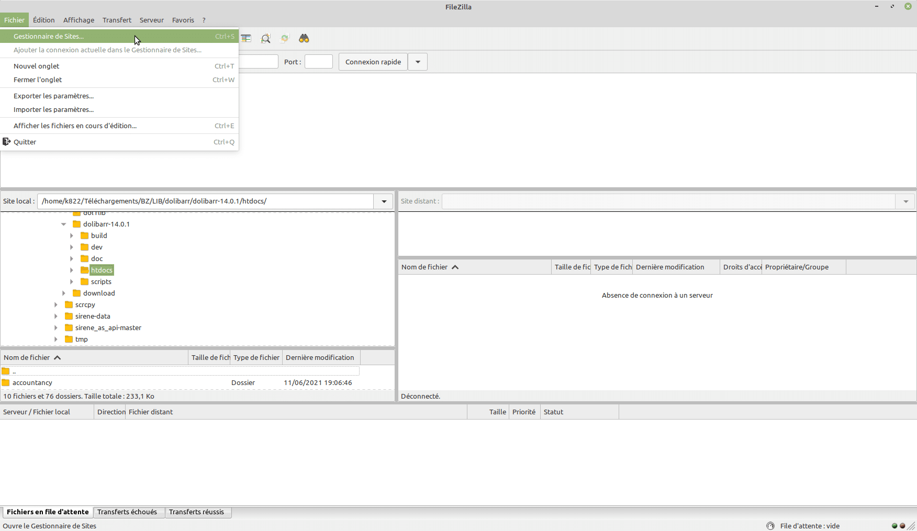Click the tmp folder icon
This screenshot has height=531, width=917.
[x=69, y=339]
